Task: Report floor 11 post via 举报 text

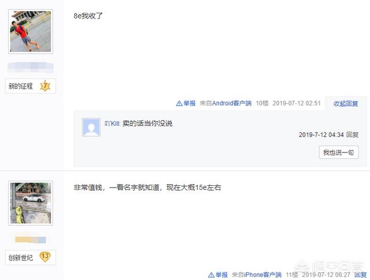Action: pyautogui.click(x=221, y=275)
